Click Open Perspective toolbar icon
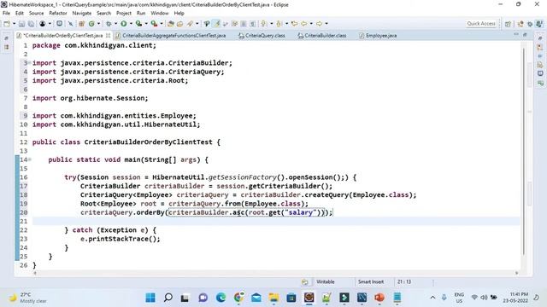 [x=508, y=24]
